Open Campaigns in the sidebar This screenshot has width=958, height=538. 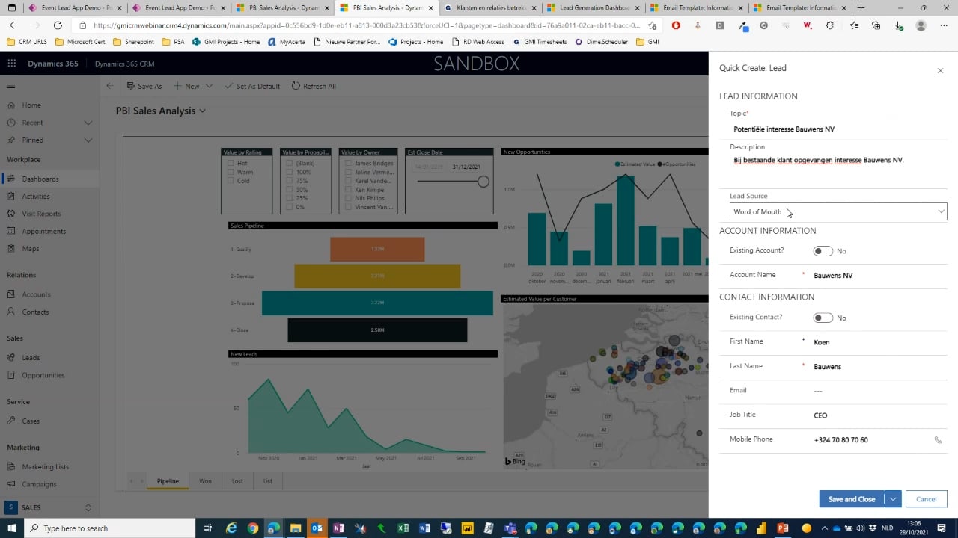click(39, 484)
